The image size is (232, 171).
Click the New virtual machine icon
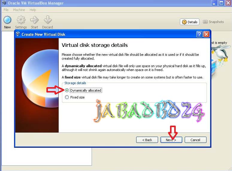tap(7, 20)
